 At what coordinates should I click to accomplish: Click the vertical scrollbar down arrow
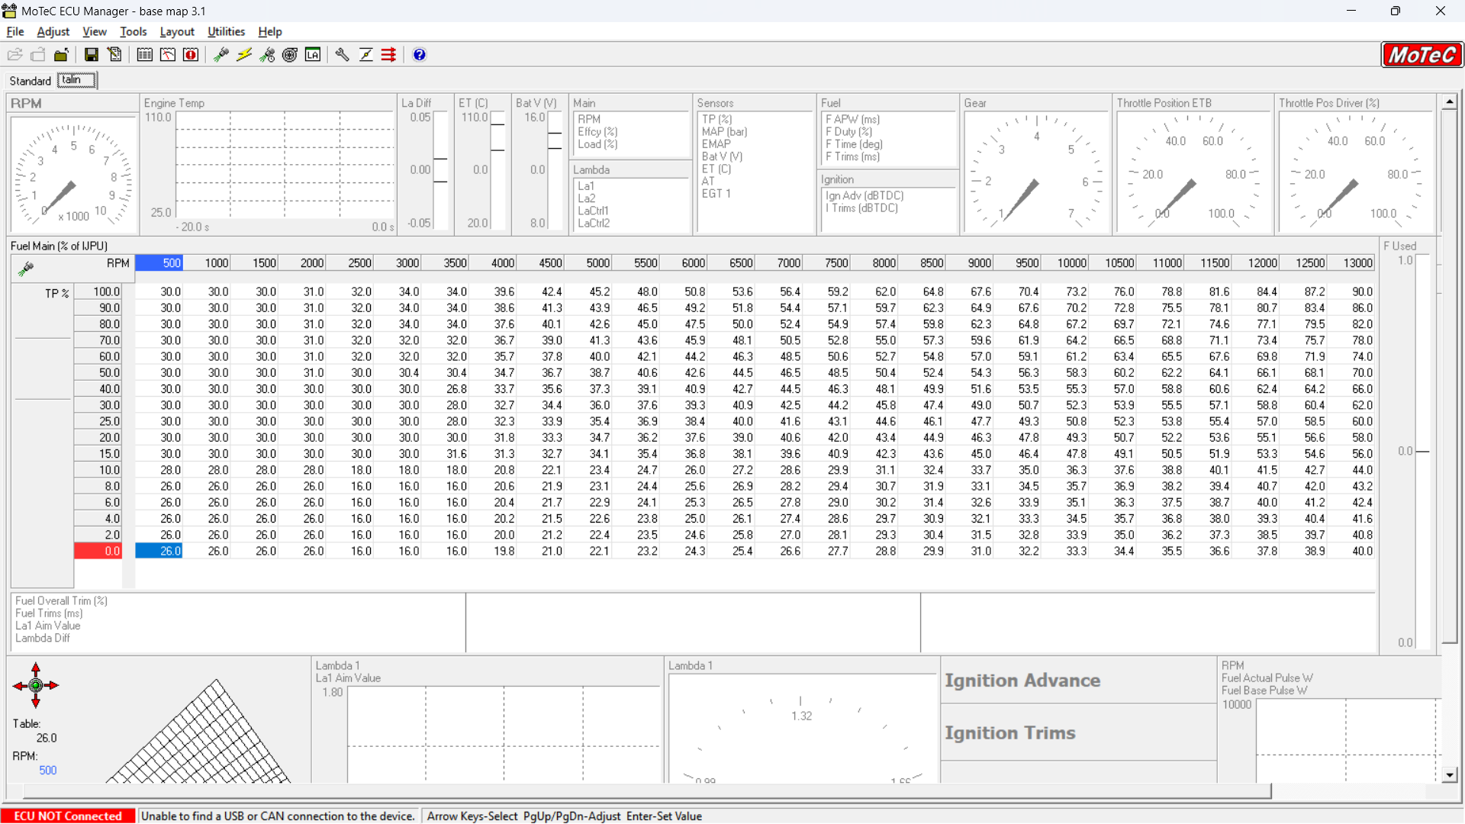(1450, 775)
